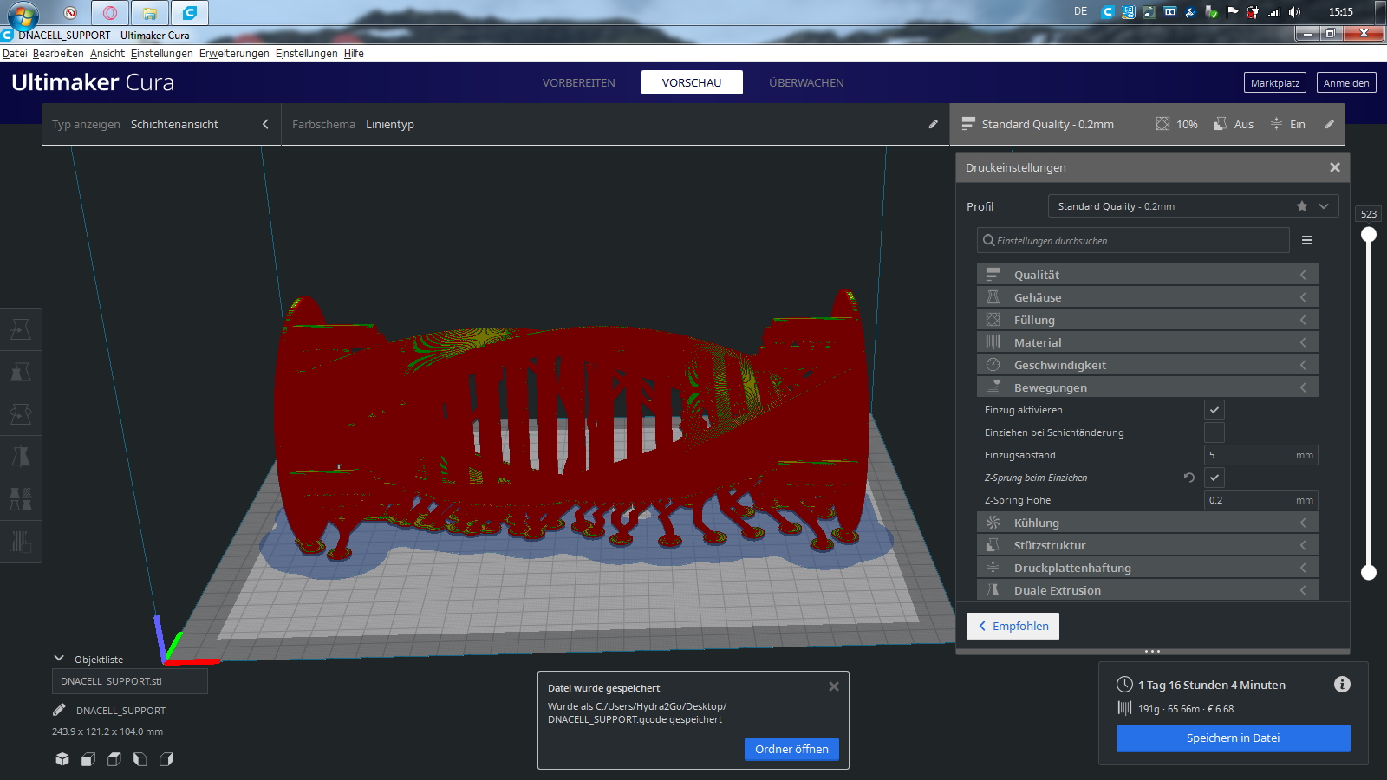The height and width of the screenshot is (780, 1387).
Task: Dismiss the file saved notification
Action: 833,686
